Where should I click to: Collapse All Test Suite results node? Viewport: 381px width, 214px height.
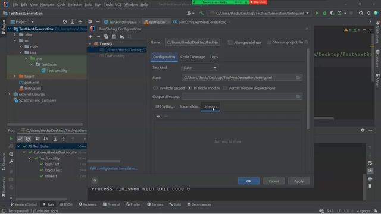tap(18, 146)
